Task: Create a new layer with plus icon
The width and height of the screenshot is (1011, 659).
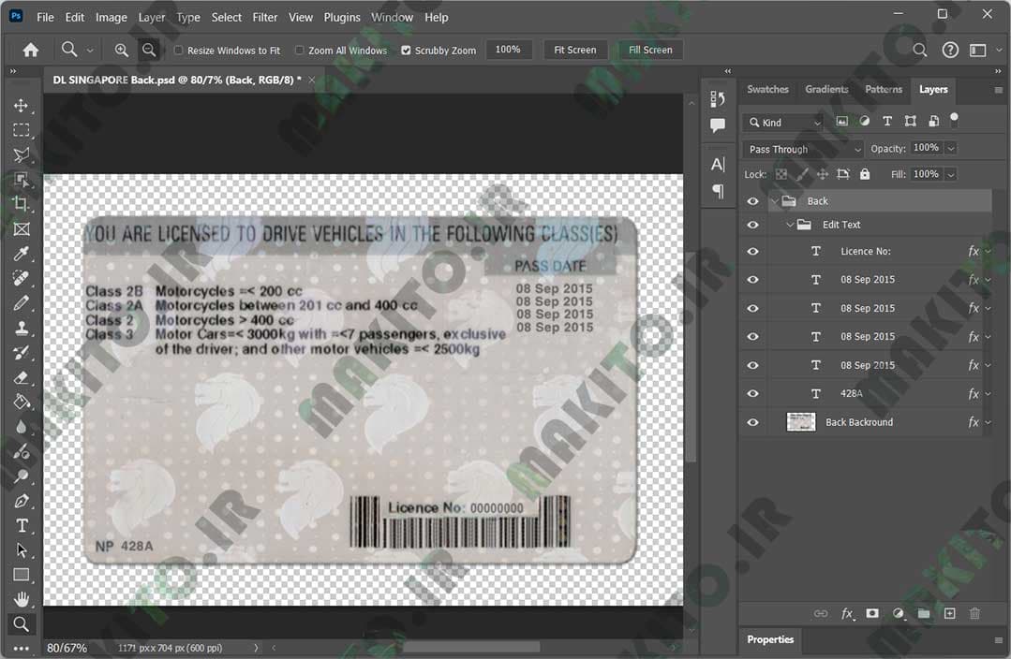Action: 950,613
